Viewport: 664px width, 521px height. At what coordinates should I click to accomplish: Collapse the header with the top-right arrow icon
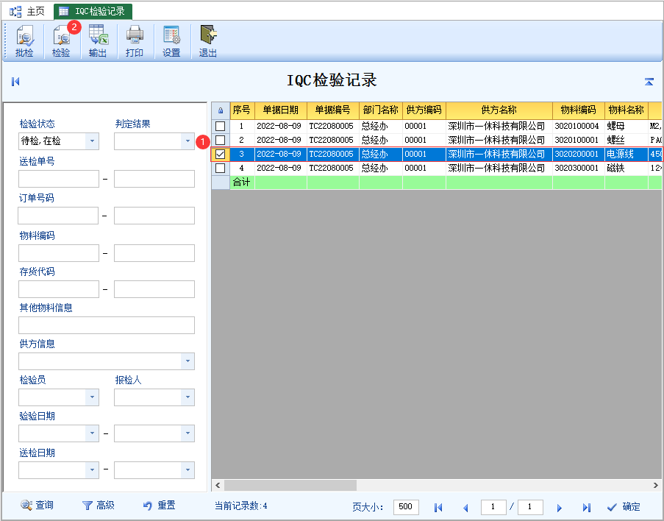pyautogui.click(x=649, y=82)
